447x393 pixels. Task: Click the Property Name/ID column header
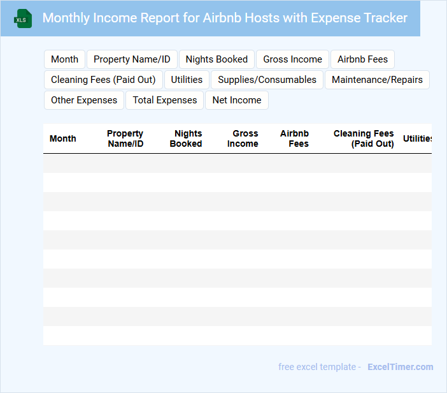tap(125, 138)
